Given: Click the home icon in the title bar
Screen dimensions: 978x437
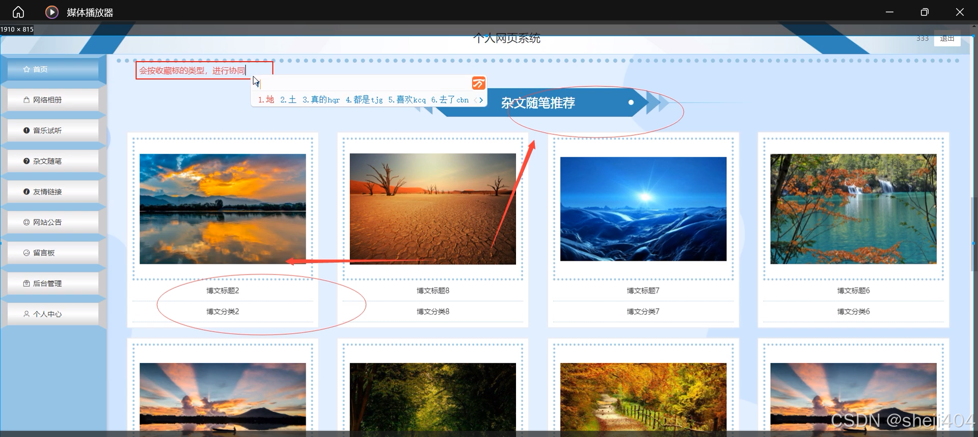Looking at the screenshot, I should pos(18,12).
